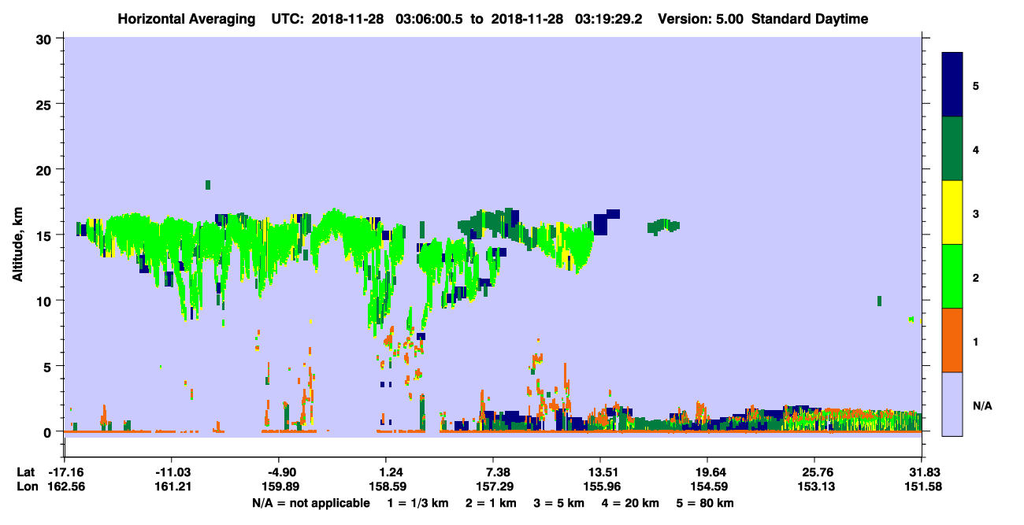Click the y-axis tick label 25
The width and height of the screenshot is (1024, 525).
(x=45, y=104)
